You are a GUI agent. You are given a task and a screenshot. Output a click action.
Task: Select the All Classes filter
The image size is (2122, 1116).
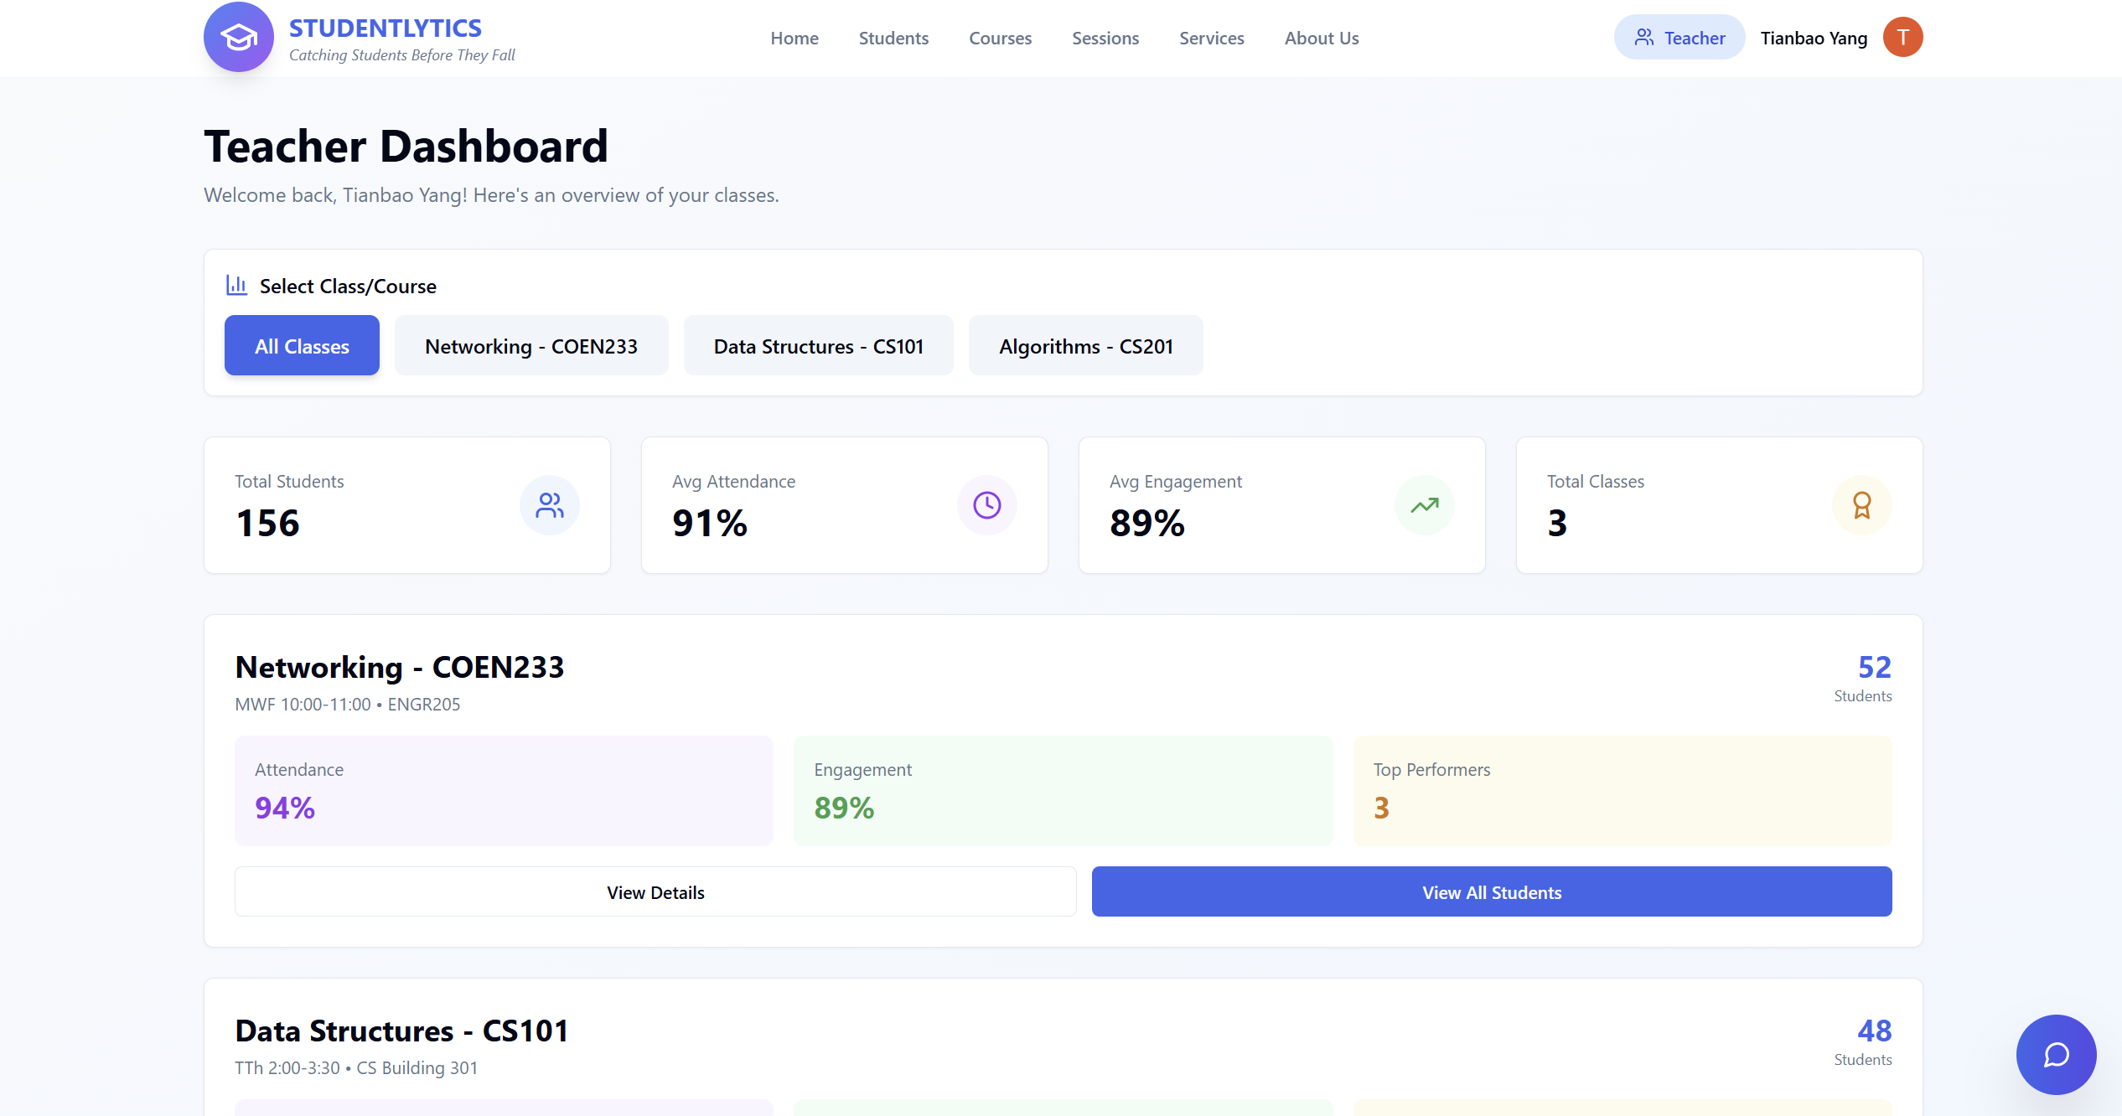[302, 346]
